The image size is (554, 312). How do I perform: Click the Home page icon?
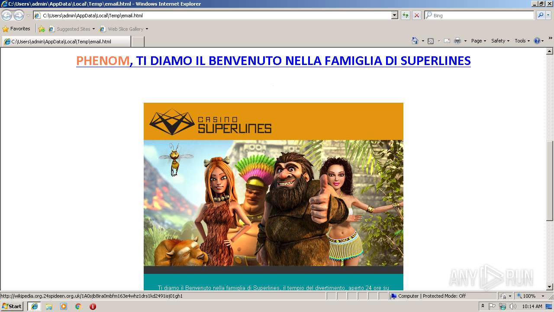(x=415, y=41)
